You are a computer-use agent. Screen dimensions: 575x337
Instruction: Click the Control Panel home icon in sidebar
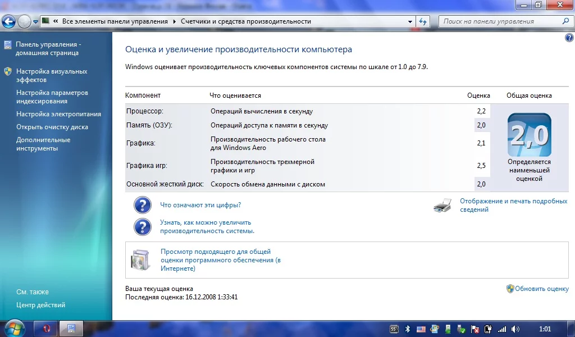8,45
